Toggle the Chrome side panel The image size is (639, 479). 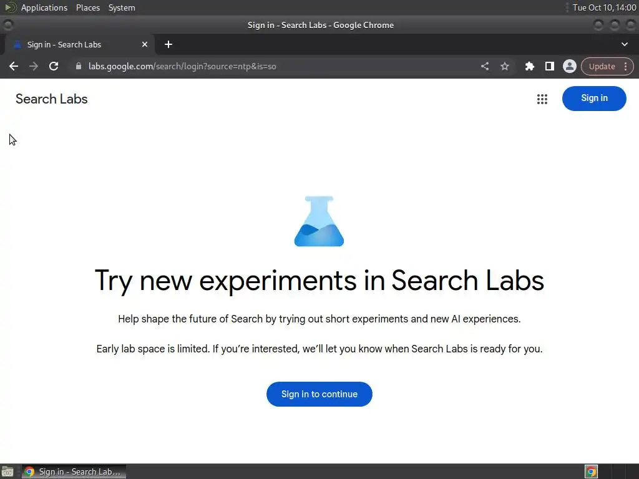click(549, 66)
